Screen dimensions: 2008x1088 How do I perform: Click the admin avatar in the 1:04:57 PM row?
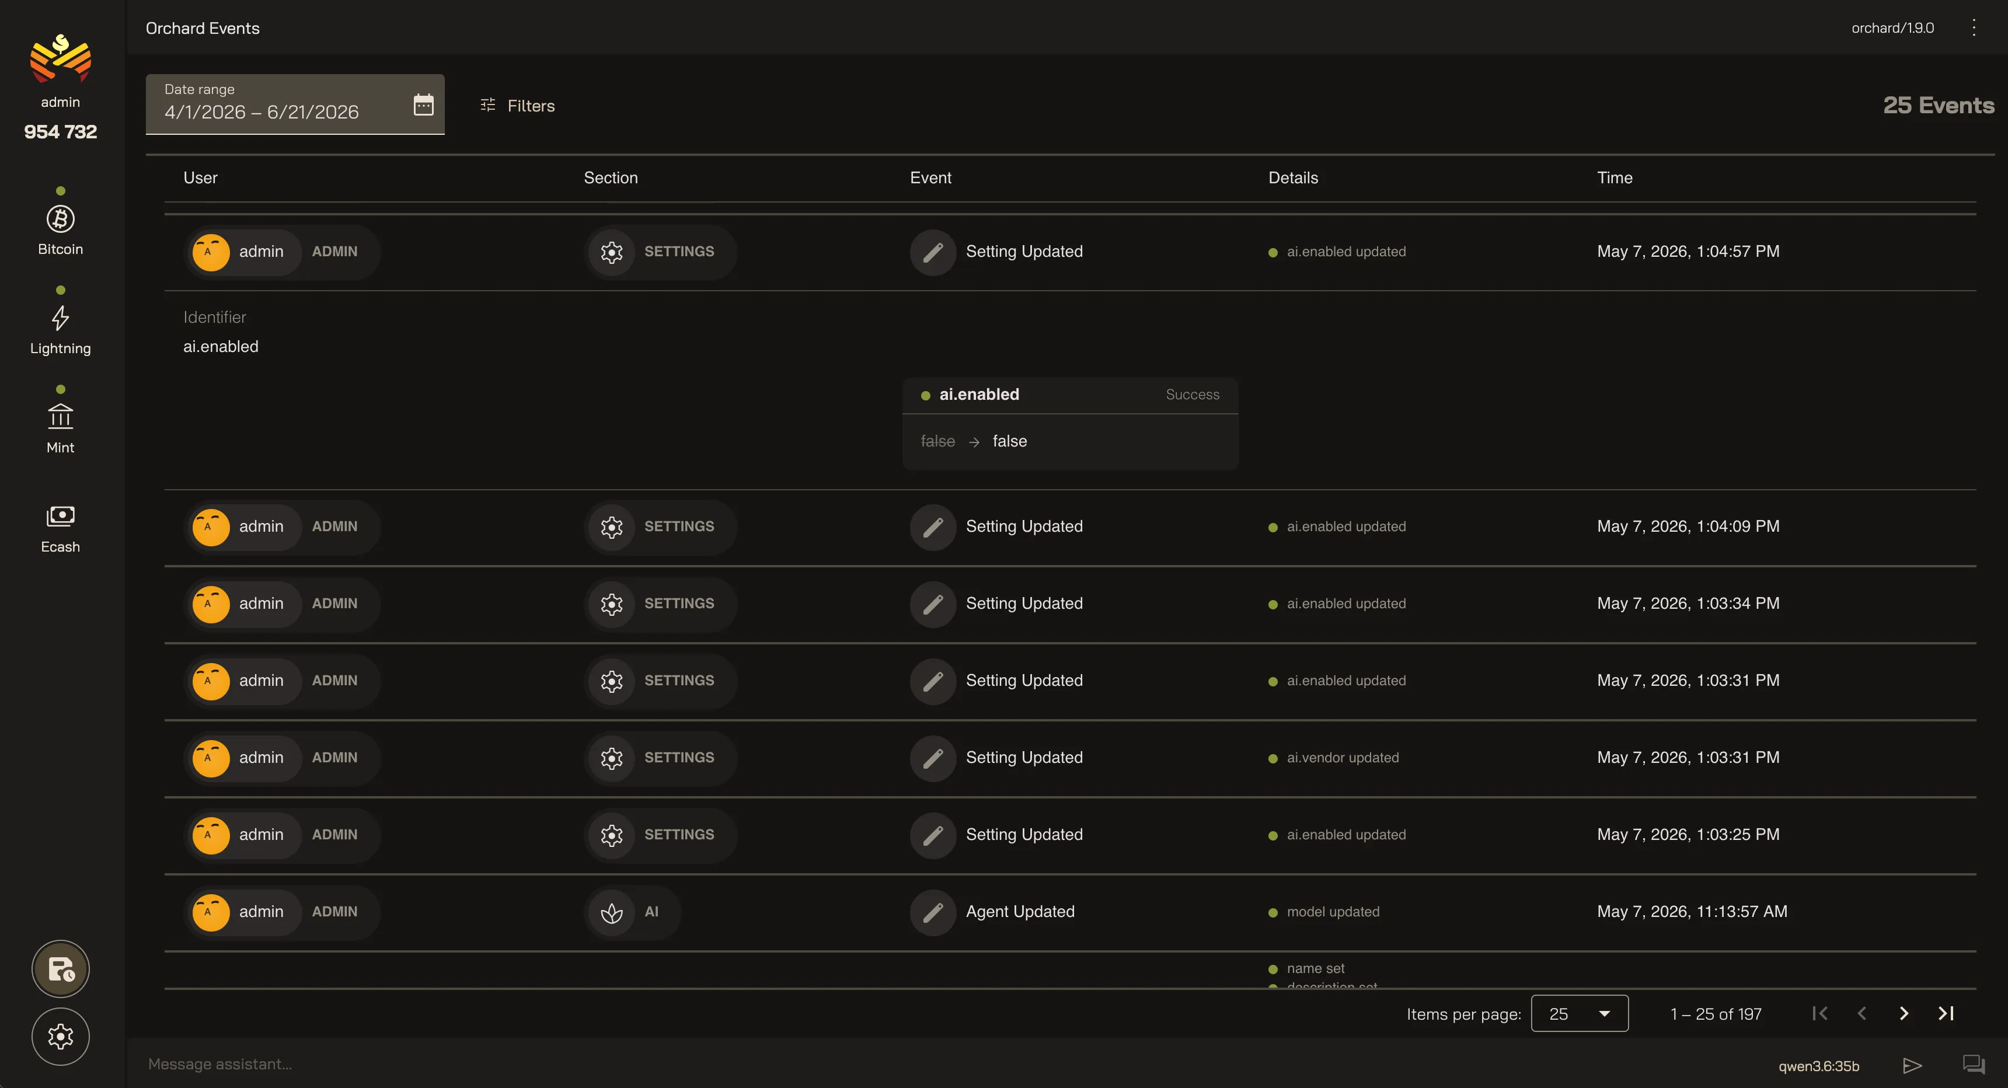pyautogui.click(x=211, y=252)
